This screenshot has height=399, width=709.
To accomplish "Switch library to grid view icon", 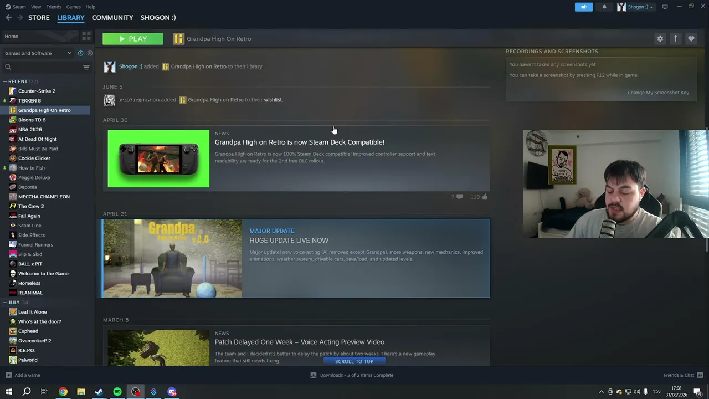I will point(86,36).
